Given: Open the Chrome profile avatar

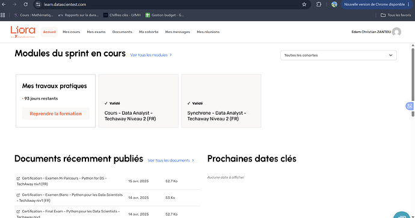Looking at the screenshot, I should [x=334, y=4].
